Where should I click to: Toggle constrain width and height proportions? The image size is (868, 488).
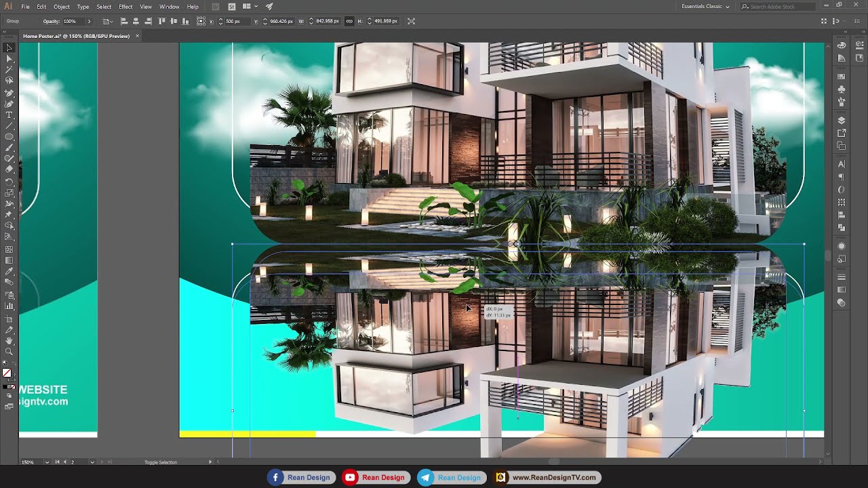pyautogui.click(x=349, y=21)
